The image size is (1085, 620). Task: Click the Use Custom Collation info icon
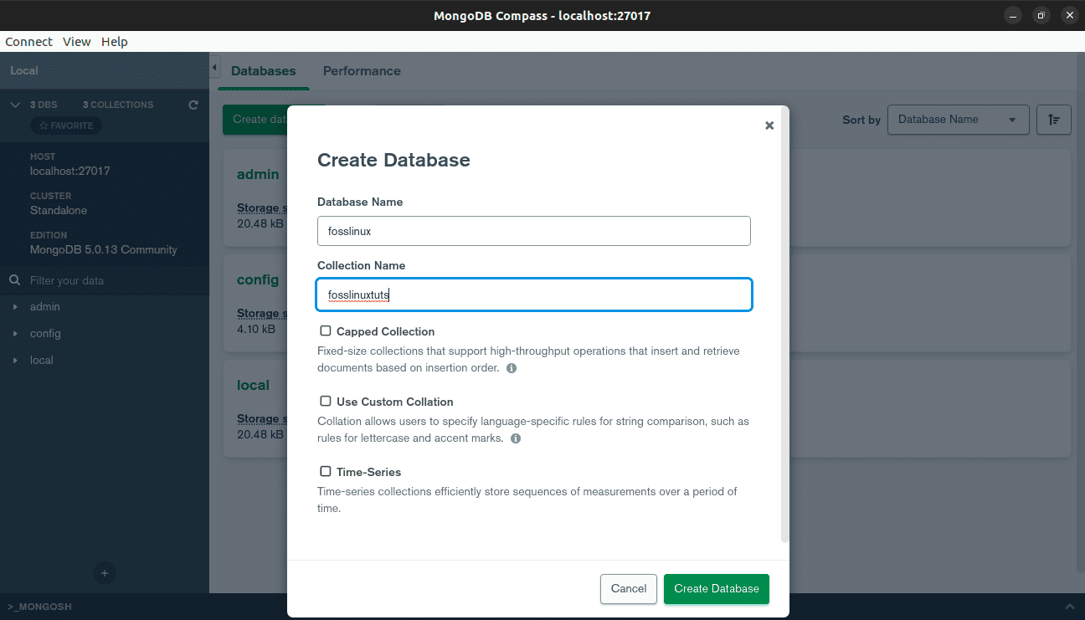click(x=516, y=438)
